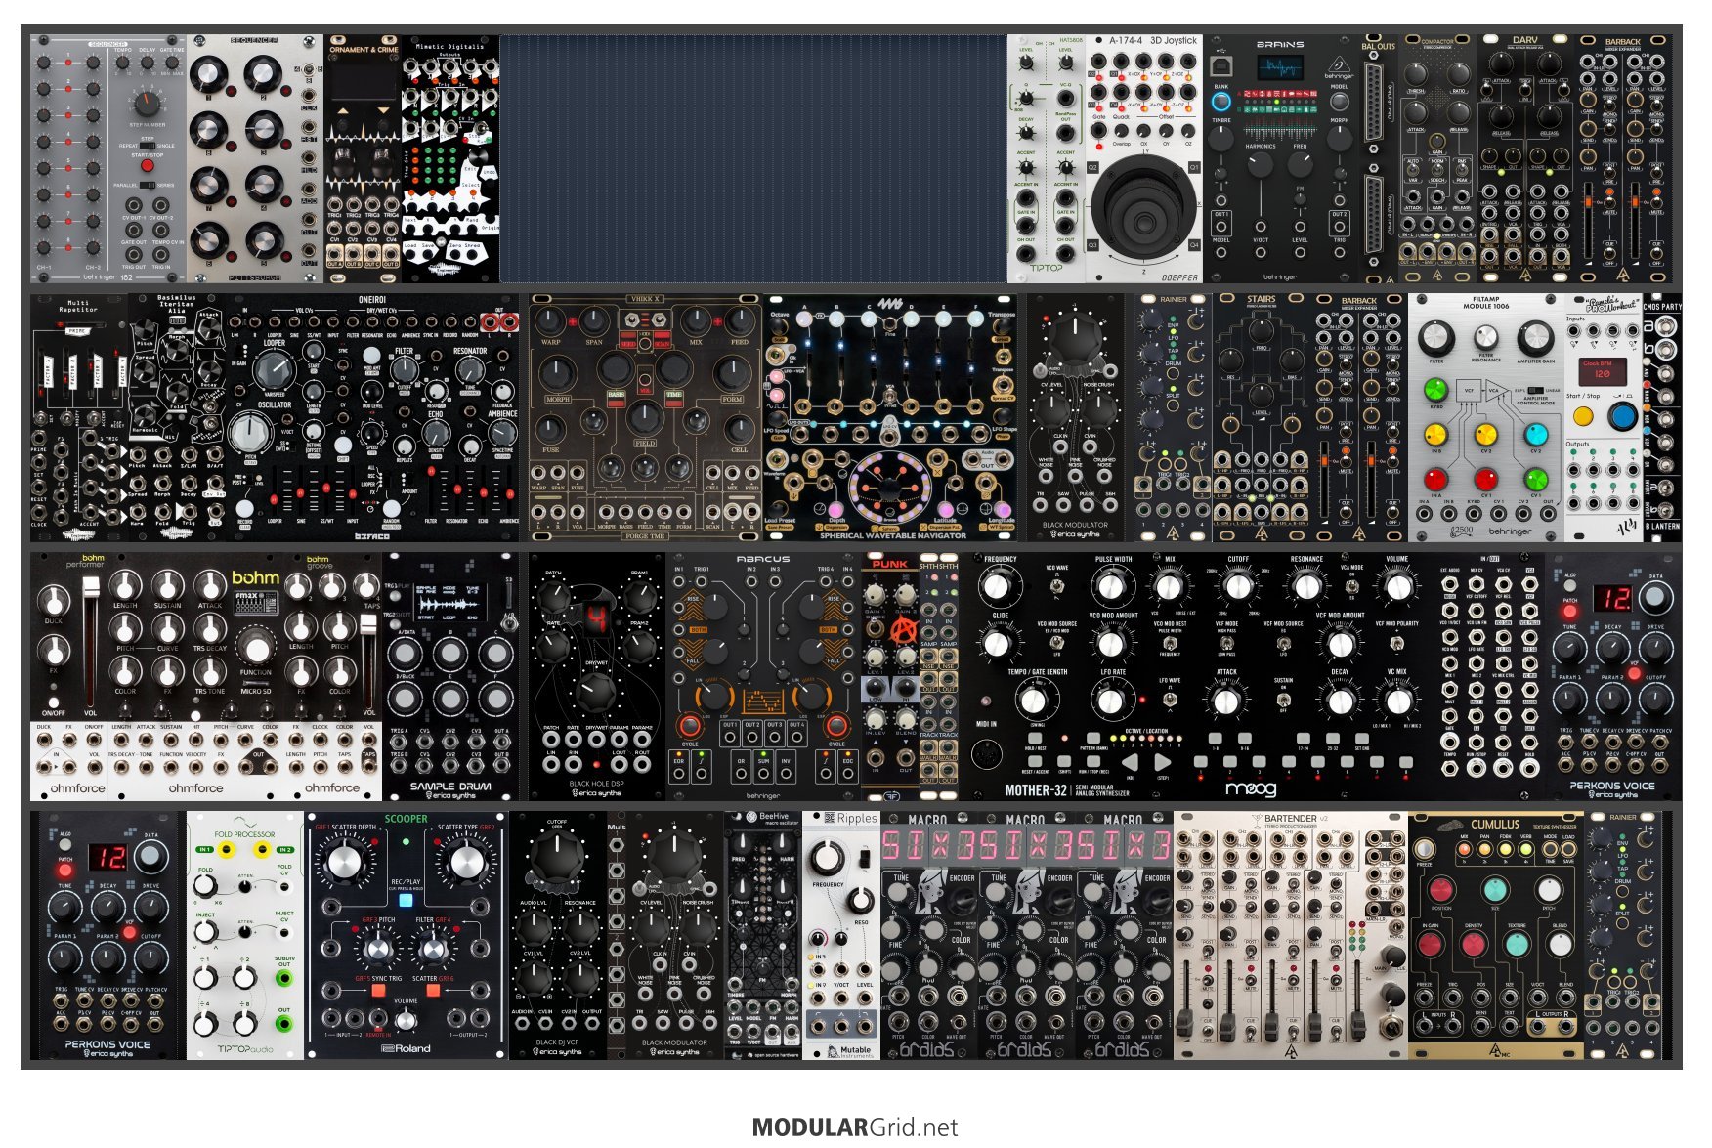Image resolution: width=1712 pixels, height=1148 pixels.
Task: Select the Erica Synths Sample Drum module
Action: 450,676
